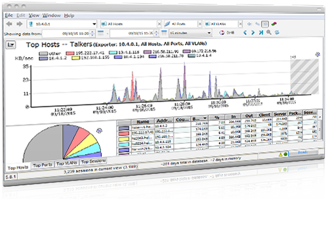
Task: Click the refresh icon in time toolbar
Action: tap(277, 33)
